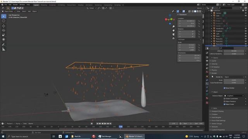Viewport: 248px width, 139px height.
Task: Click the Windows Start button
Action: click(3, 136)
